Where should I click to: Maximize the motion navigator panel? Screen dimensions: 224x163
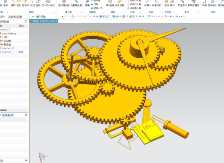pyautogui.click(x=26, y=22)
